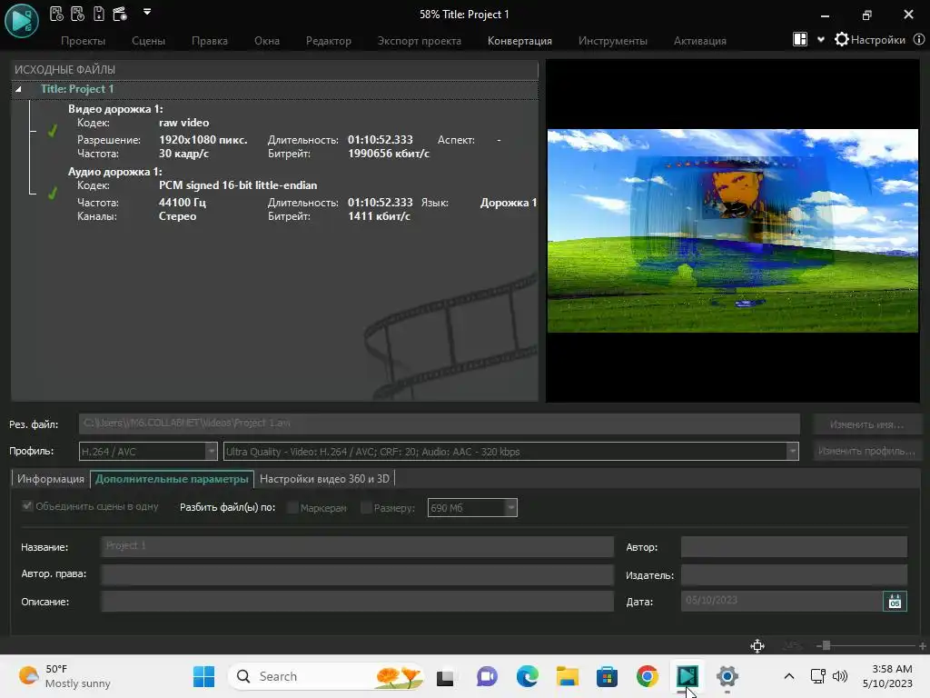Viewport: 930px width, 698px height.
Task: Switch to Настройки видео 360 и 3D tab
Action: click(324, 479)
